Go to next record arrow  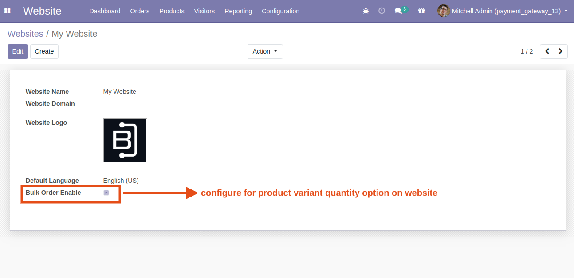[x=561, y=51]
